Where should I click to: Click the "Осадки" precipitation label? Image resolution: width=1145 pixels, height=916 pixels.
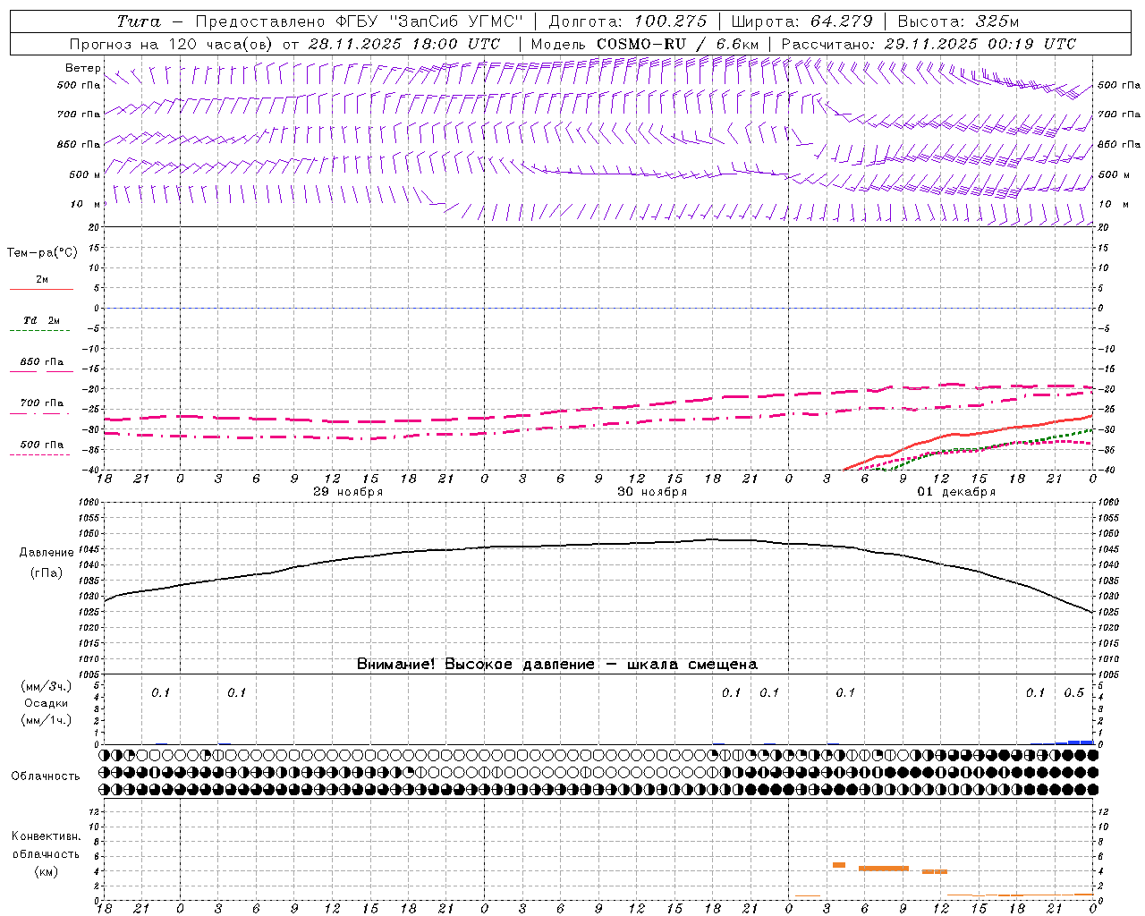tap(47, 703)
